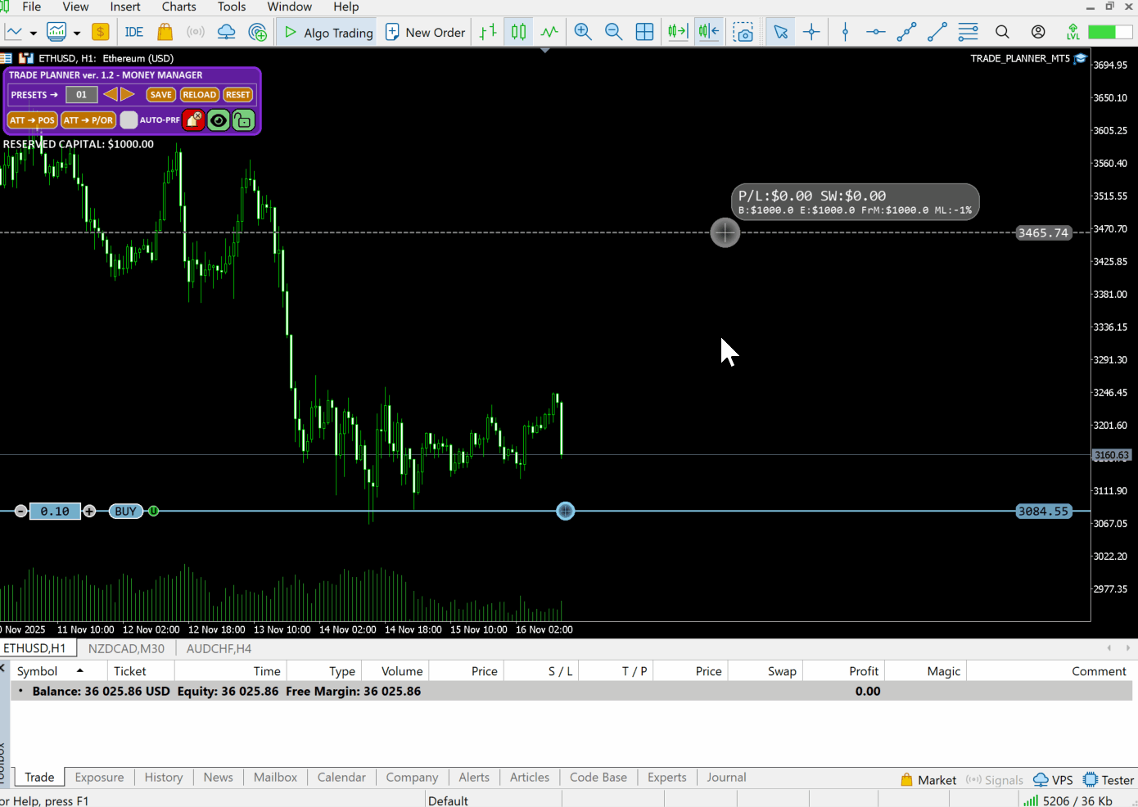Toggle chart shift from right edge

709,32
